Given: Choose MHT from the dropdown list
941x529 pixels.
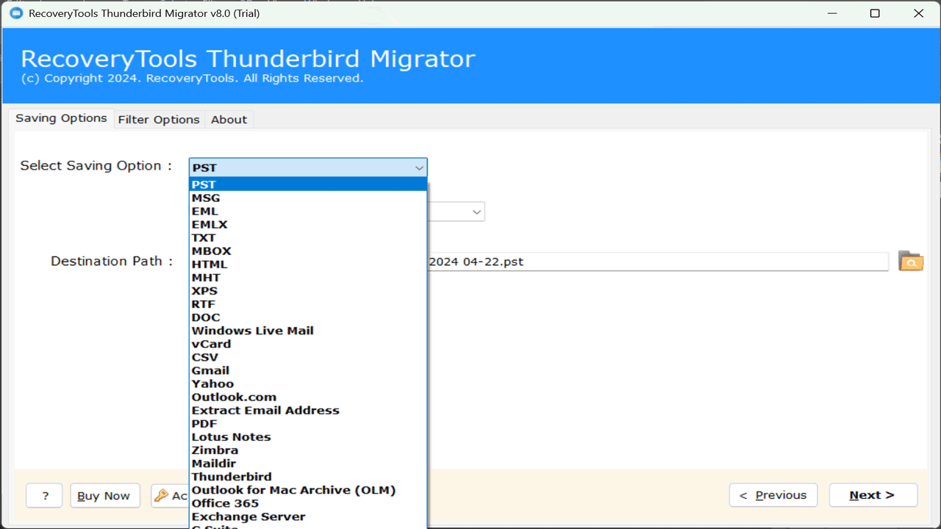Looking at the screenshot, I should pos(308,277).
